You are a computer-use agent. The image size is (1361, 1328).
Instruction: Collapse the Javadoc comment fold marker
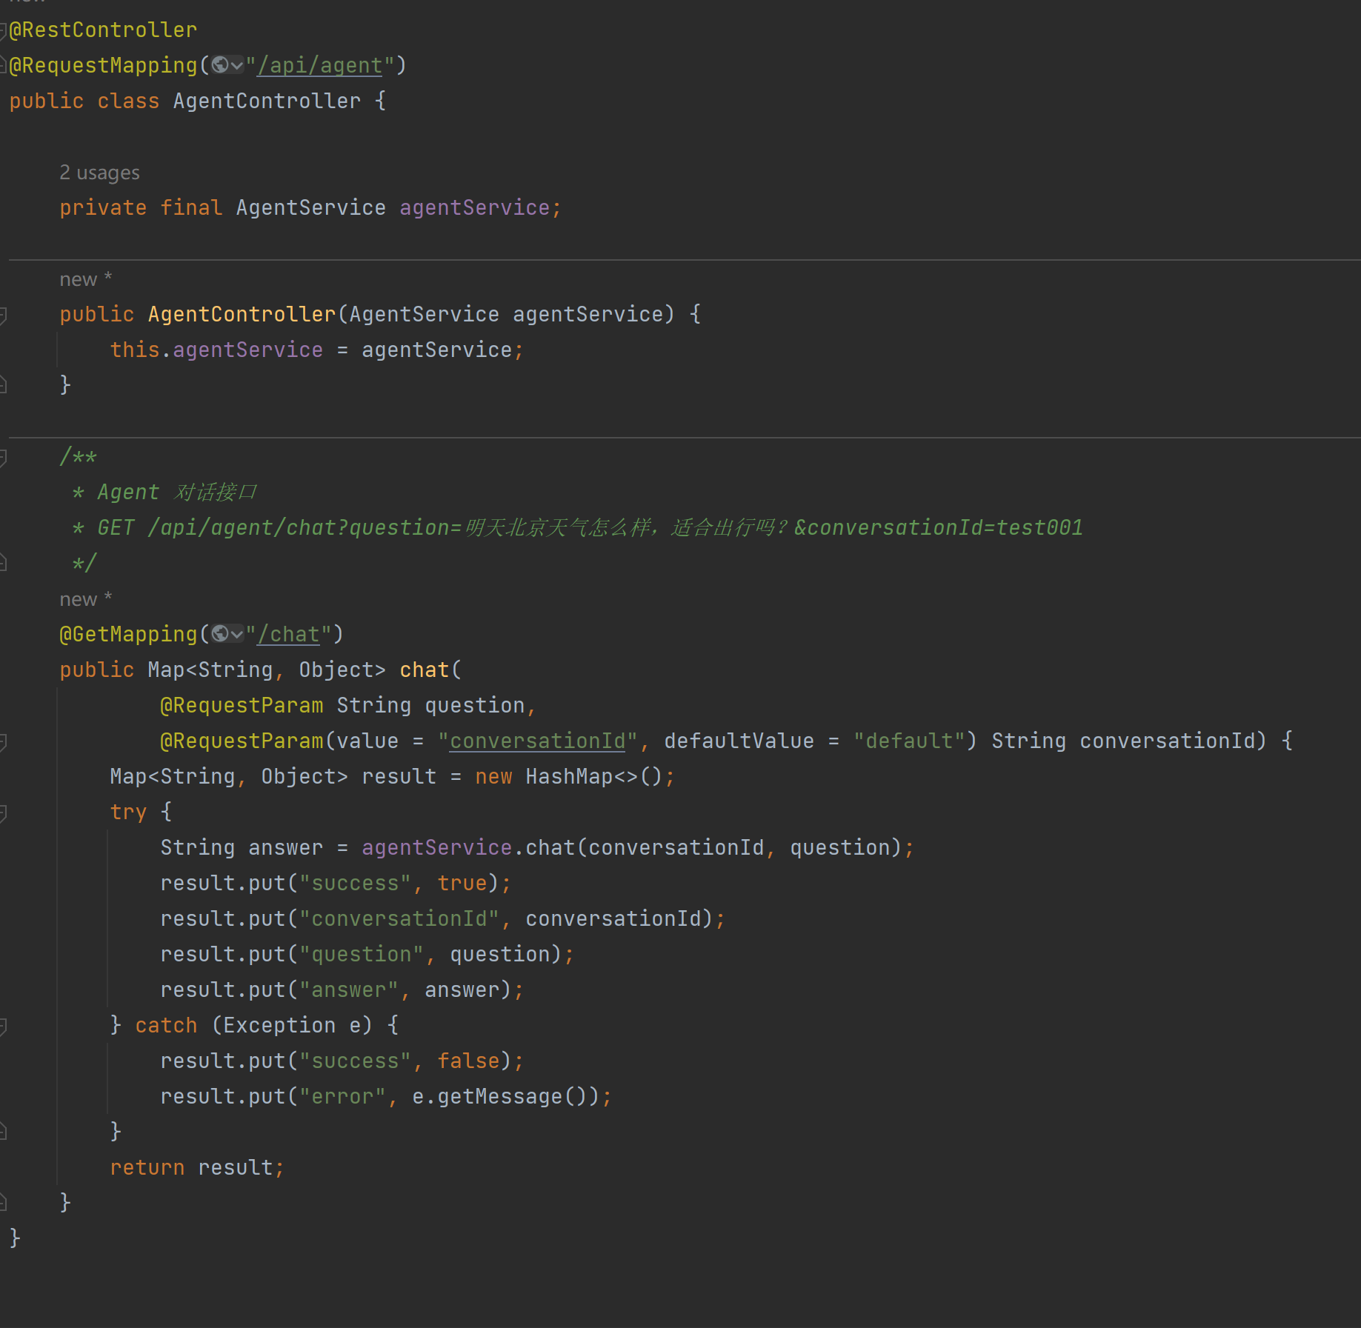click(3, 457)
